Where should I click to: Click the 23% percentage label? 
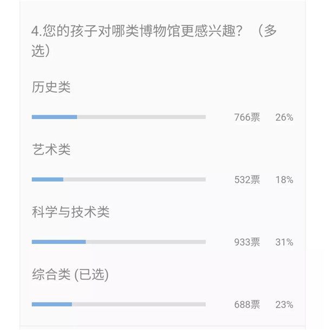click(284, 305)
